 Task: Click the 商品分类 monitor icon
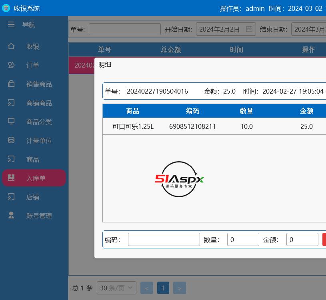tap(11, 122)
